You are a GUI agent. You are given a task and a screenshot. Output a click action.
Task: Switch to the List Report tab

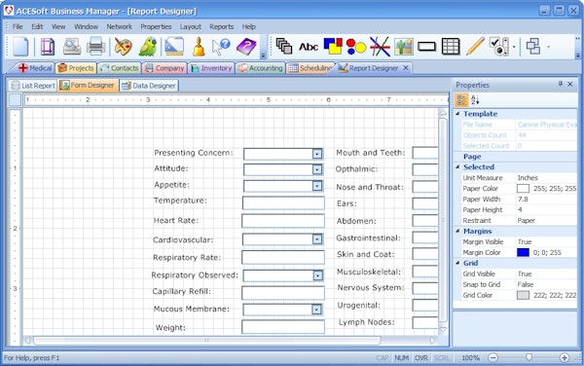click(x=33, y=86)
